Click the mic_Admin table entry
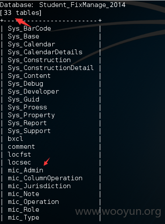Viewport: 165px width, 224px height. click(x=26, y=170)
